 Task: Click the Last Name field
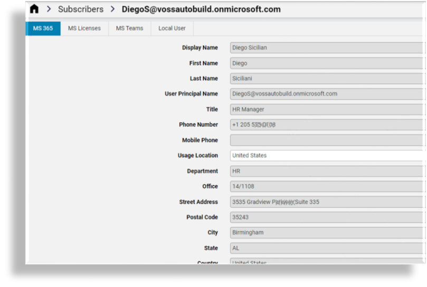pyautogui.click(x=327, y=79)
